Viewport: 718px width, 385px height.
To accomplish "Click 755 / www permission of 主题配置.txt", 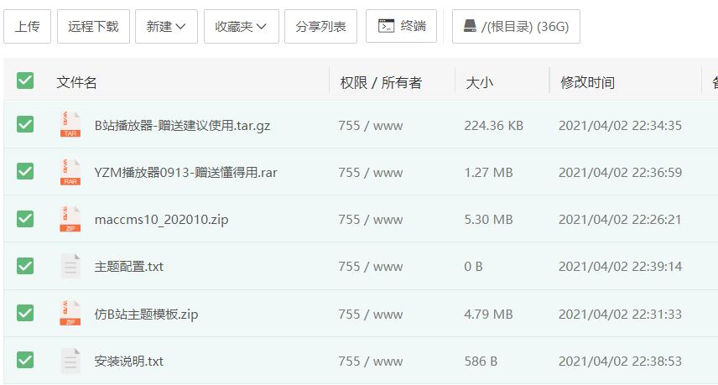I will point(371,267).
